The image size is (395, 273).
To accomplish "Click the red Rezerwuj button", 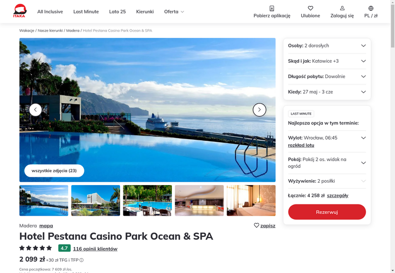I will click(x=327, y=212).
